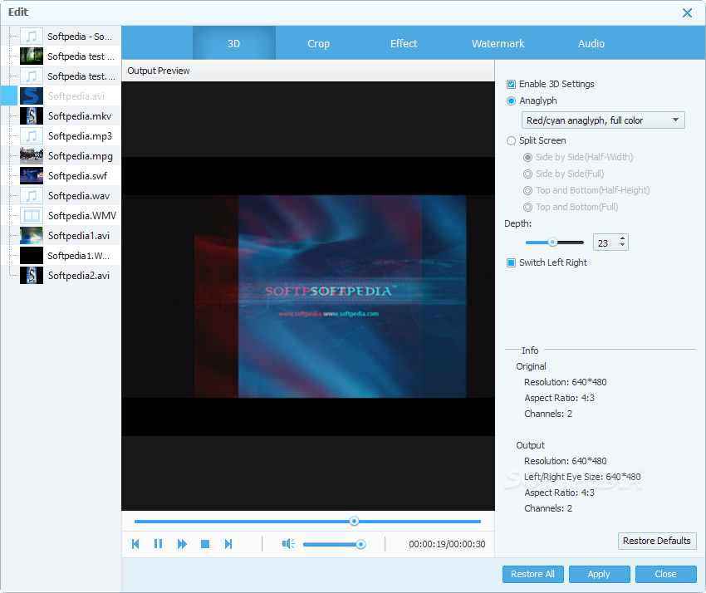Image resolution: width=706 pixels, height=593 pixels.
Task: Switch to the Crop tab
Action: pyautogui.click(x=318, y=43)
